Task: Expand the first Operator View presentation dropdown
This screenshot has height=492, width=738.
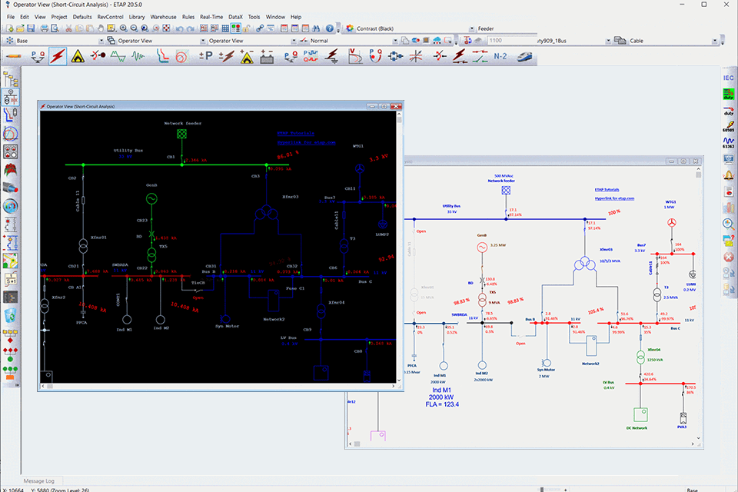Action: 203,41
